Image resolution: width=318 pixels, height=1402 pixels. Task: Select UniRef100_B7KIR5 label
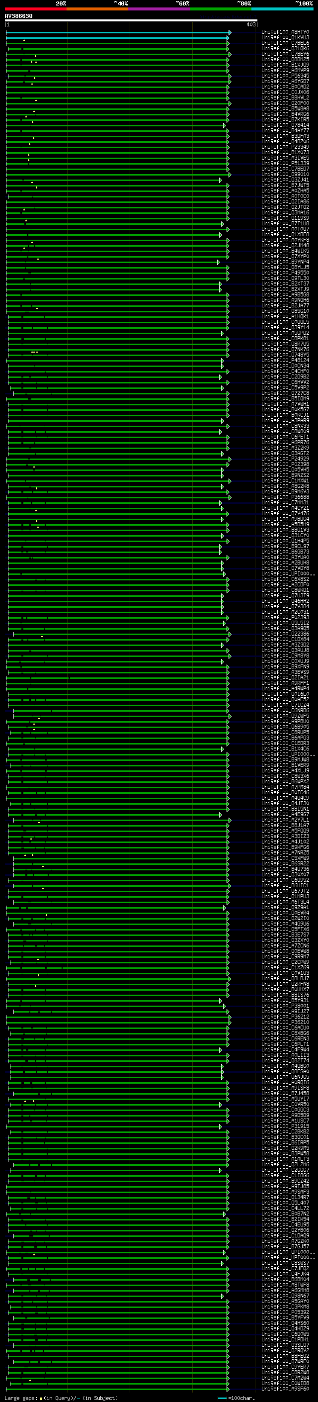(x=285, y=120)
